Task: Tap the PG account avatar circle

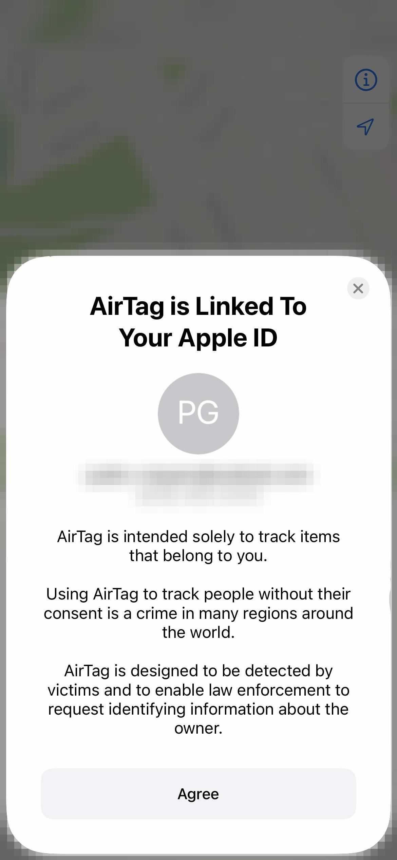Action: pyautogui.click(x=198, y=413)
